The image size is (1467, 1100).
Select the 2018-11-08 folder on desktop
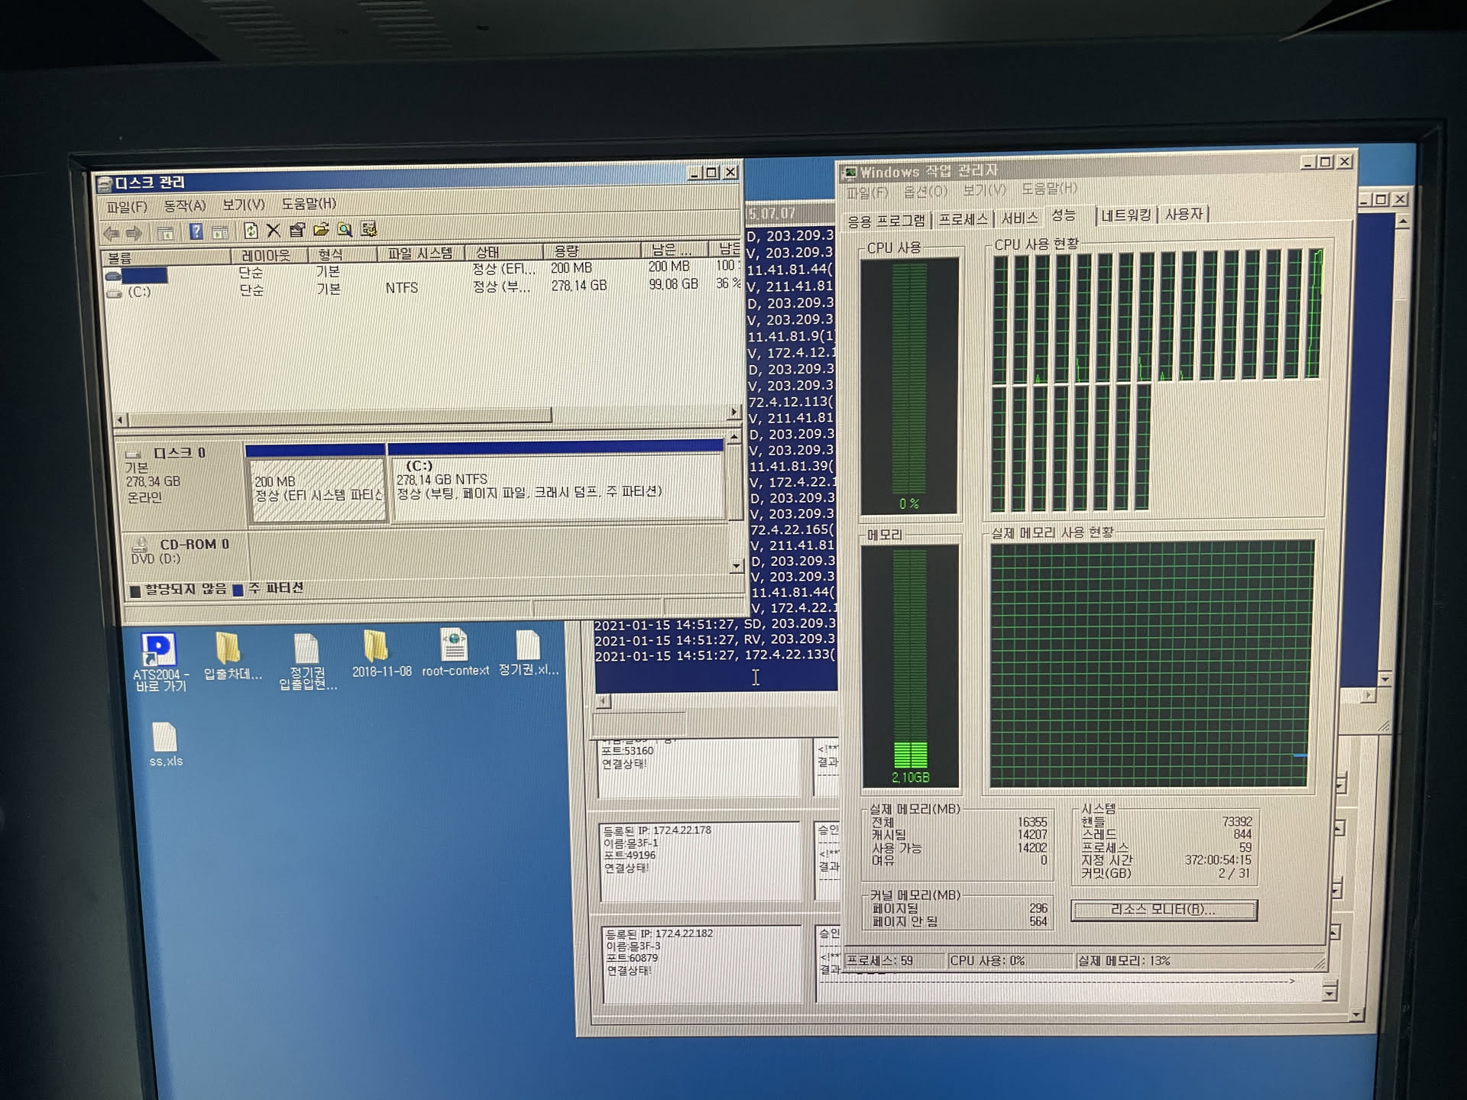(376, 648)
